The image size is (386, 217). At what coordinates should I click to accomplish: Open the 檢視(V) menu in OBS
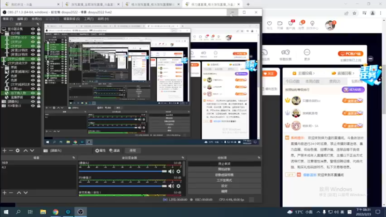click(37, 19)
